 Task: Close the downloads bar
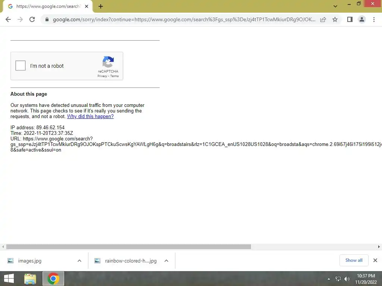tap(375, 260)
